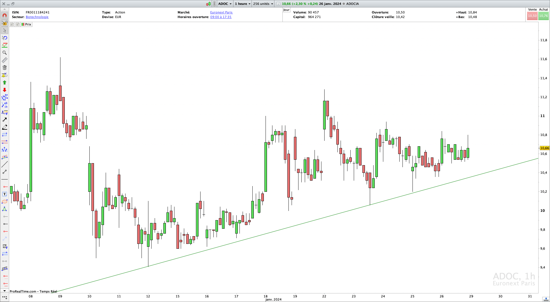Open the candlestick chart style selector
The height and width of the screenshot is (302, 550).
coord(208,4)
